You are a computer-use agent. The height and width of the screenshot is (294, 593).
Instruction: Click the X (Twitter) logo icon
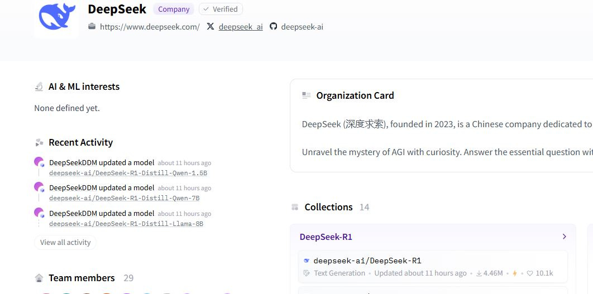211,26
